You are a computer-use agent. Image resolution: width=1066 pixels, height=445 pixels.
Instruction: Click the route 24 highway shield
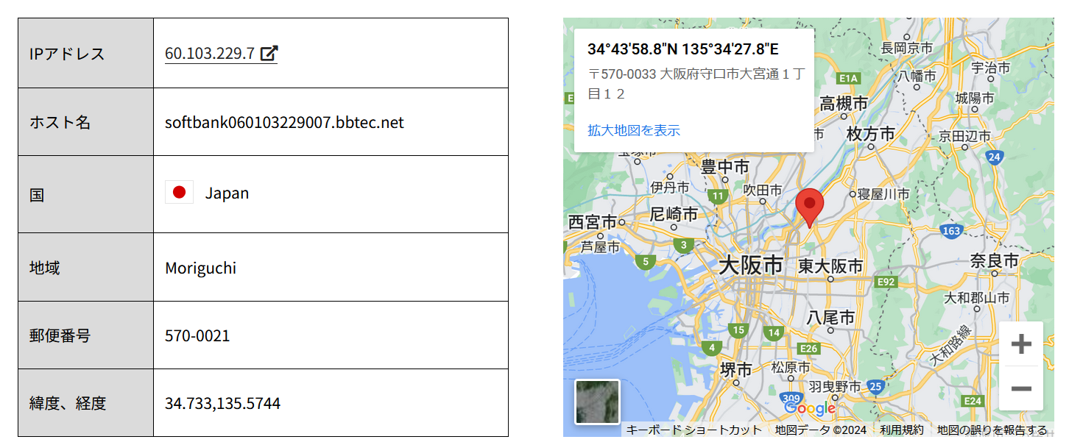point(995,157)
